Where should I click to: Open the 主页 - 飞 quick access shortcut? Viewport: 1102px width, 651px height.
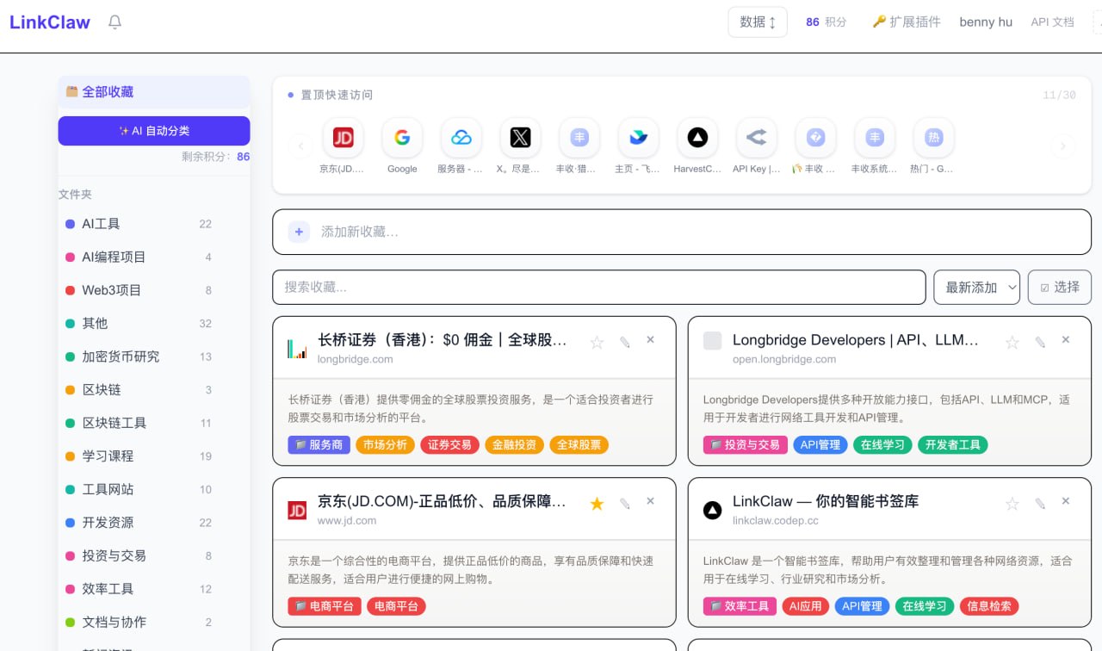coord(638,138)
